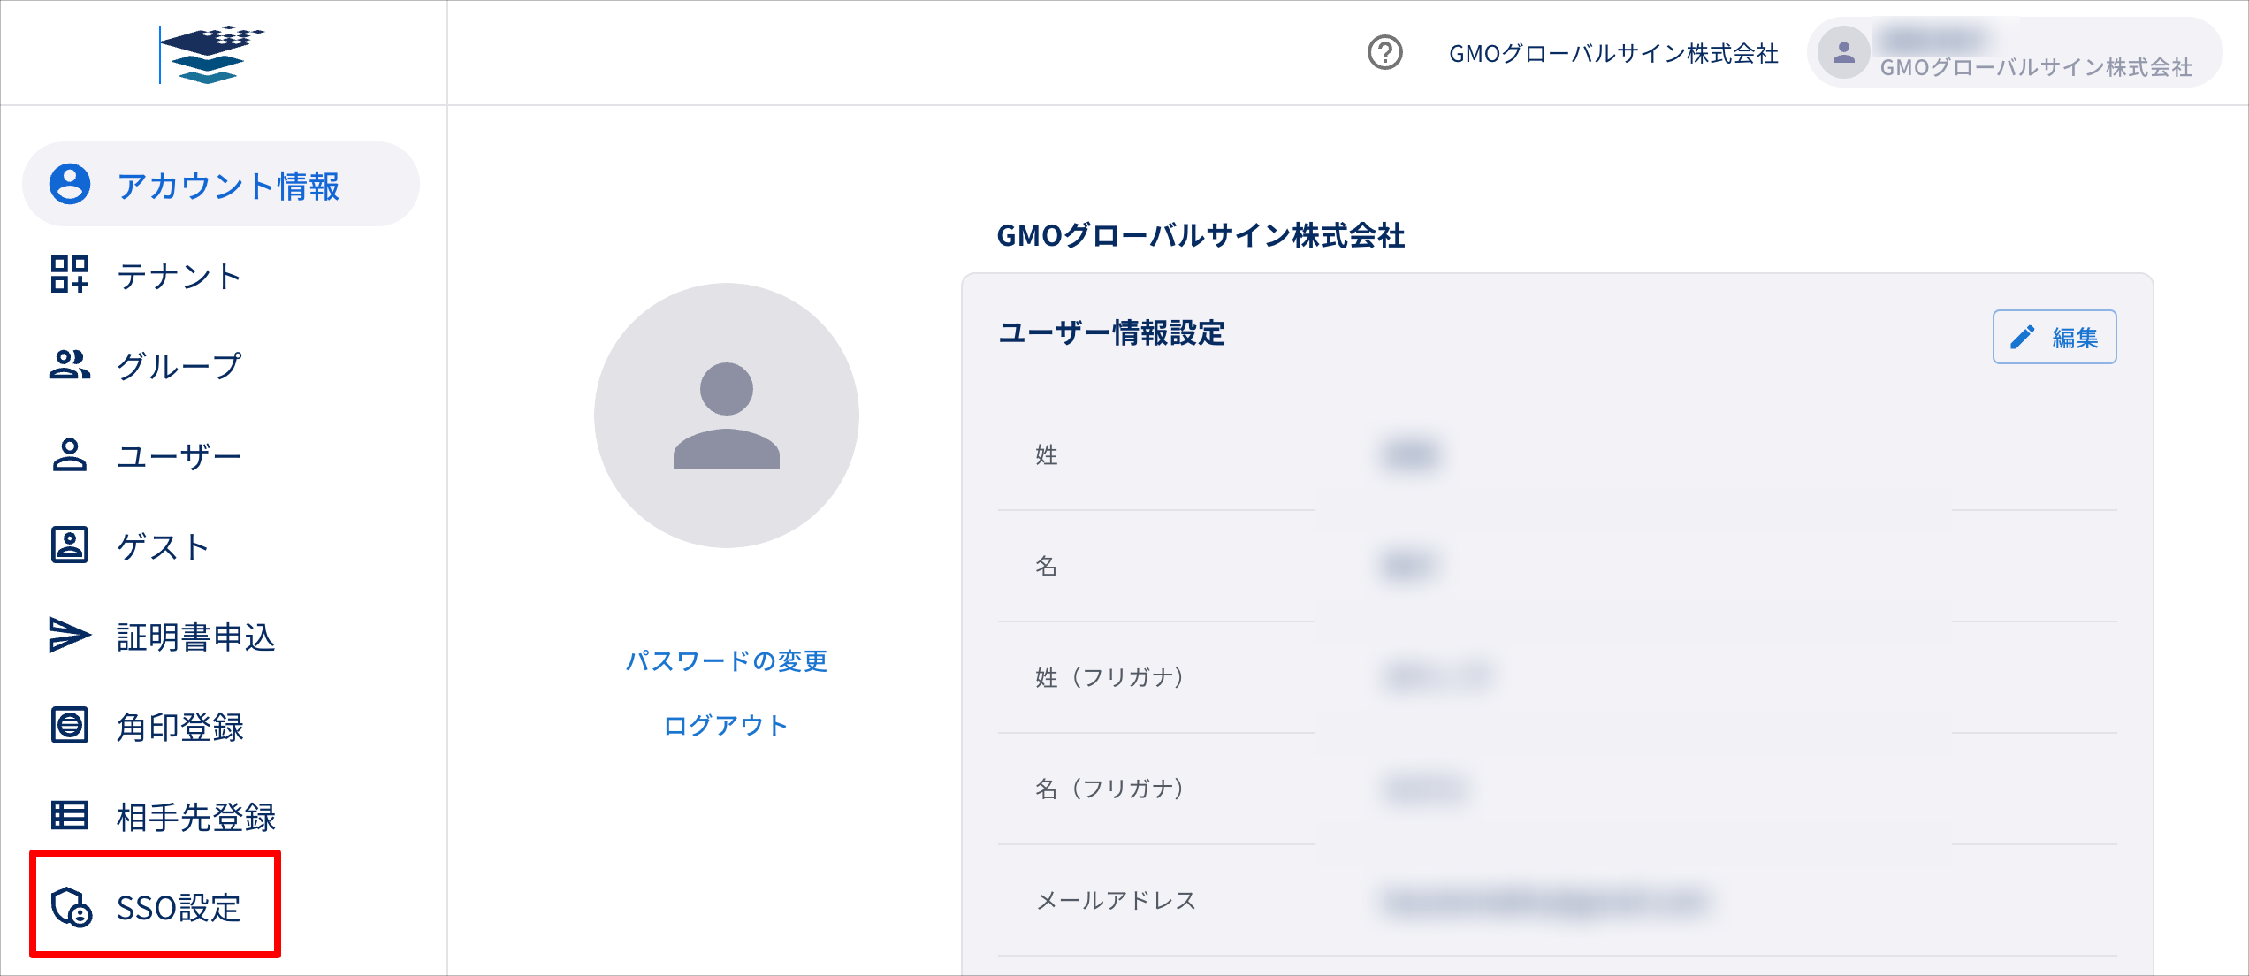Click the メールアドレス label
Screen dimensions: 2249x976
[1116, 900]
